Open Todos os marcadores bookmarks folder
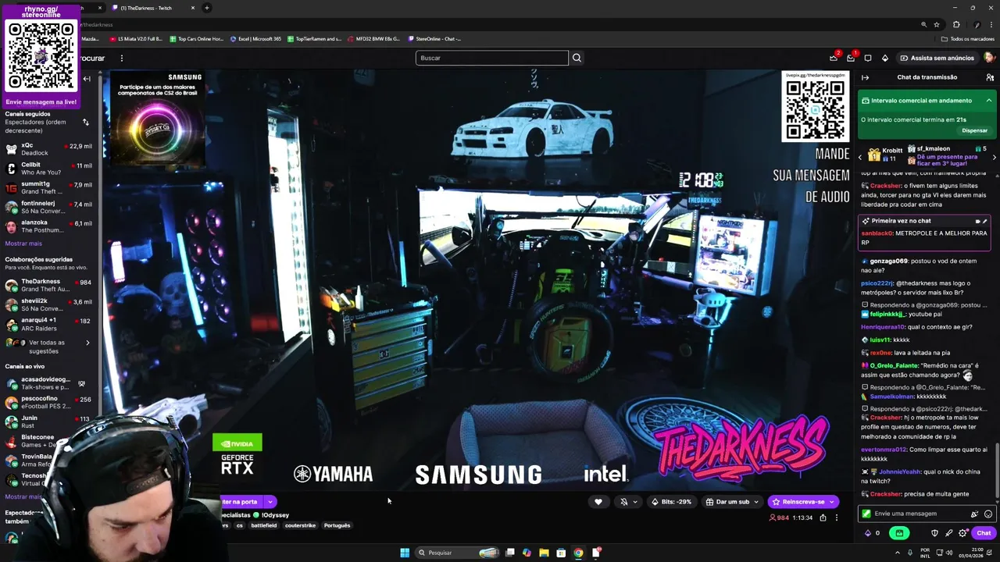The width and height of the screenshot is (1000, 562). (968, 38)
